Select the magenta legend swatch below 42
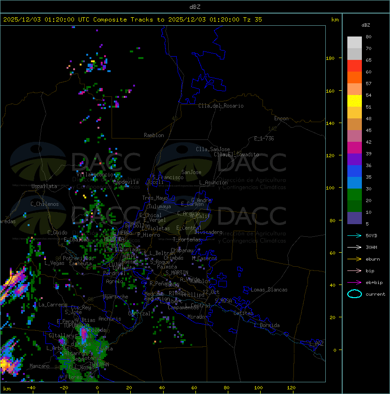The image size is (390, 394). coord(354,148)
